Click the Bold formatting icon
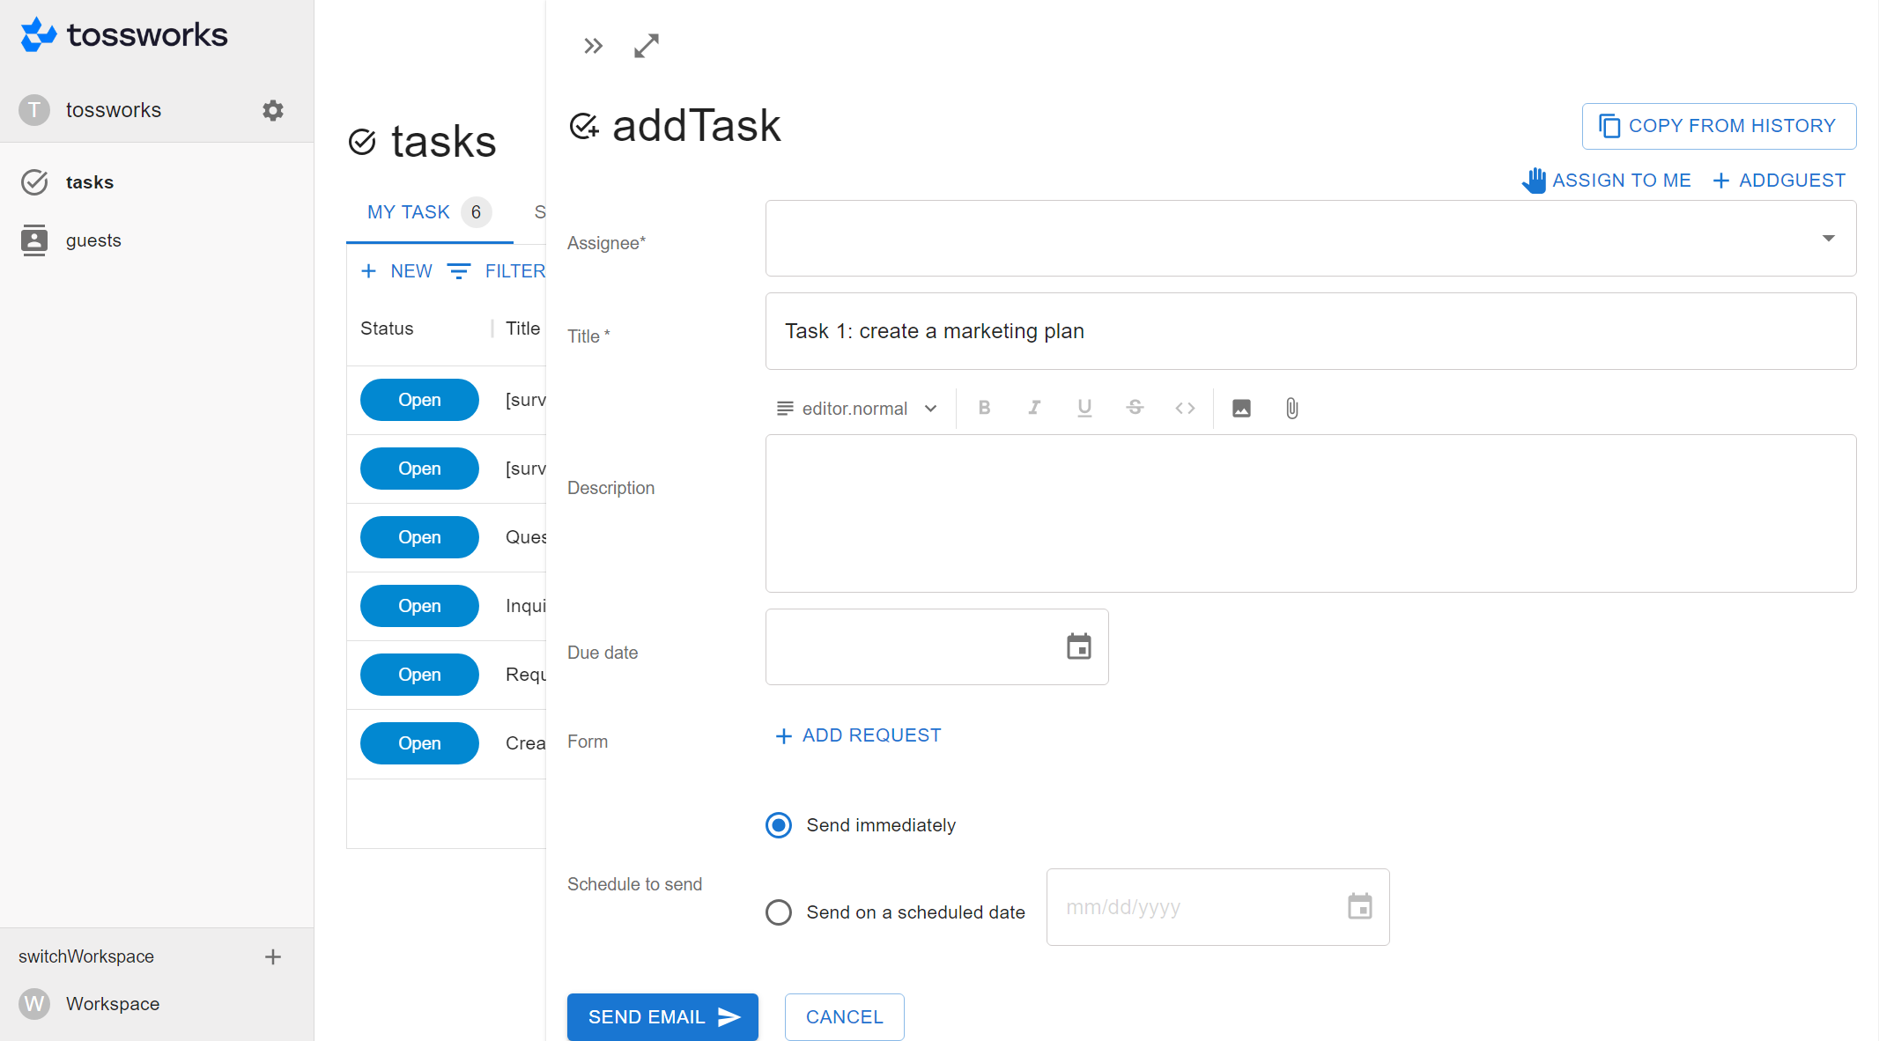 coord(984,408)
